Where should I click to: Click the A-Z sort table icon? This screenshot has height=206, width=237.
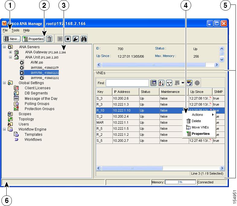(161, 83)
